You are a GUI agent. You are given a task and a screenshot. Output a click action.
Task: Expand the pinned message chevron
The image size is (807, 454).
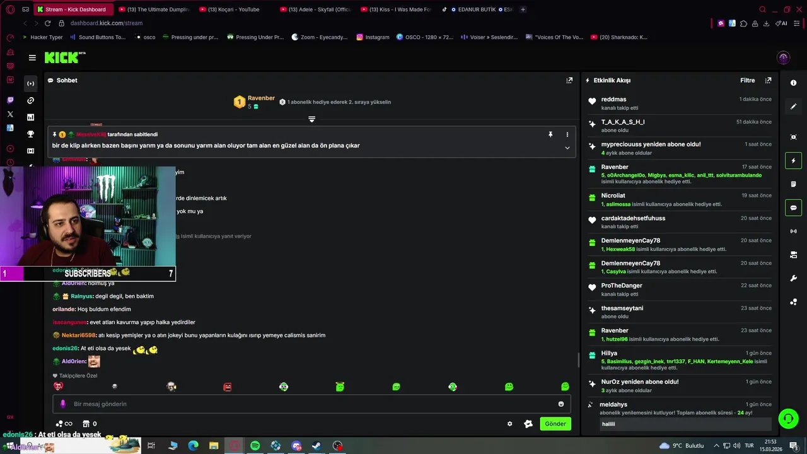click(567, 148)
